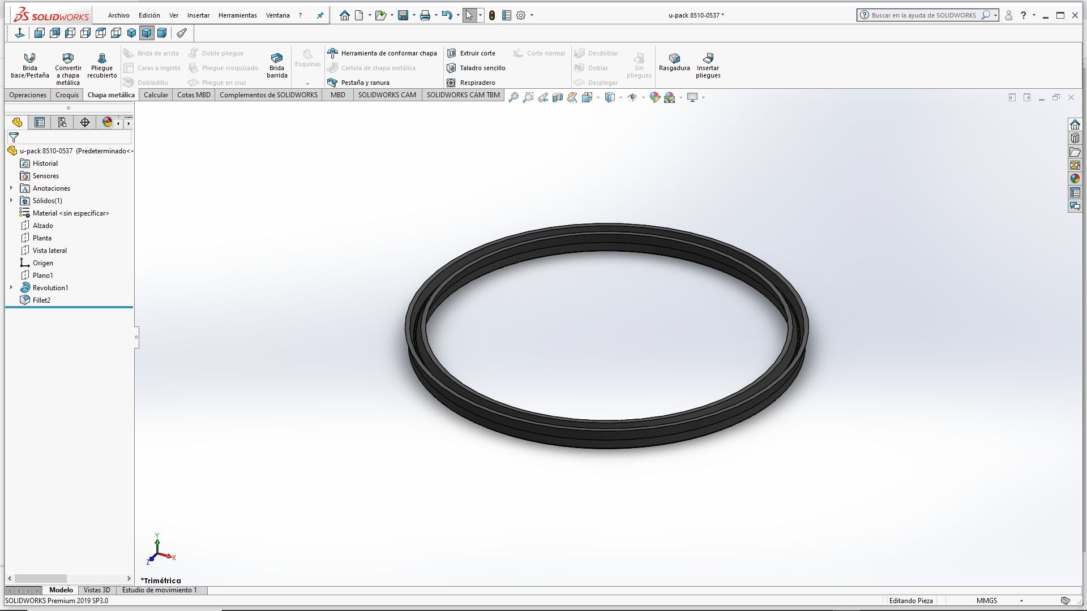Toggle the stoplight rebuild icon
The image size is (1087, 611).
pyautogui.click(x=492, y=15)
